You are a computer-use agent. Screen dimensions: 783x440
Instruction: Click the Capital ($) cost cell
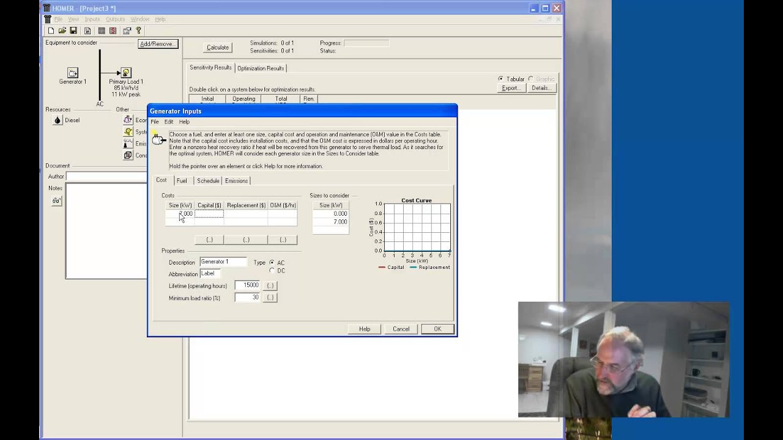209,214
